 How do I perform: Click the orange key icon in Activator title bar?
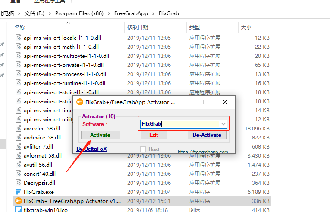coord(79,102)
